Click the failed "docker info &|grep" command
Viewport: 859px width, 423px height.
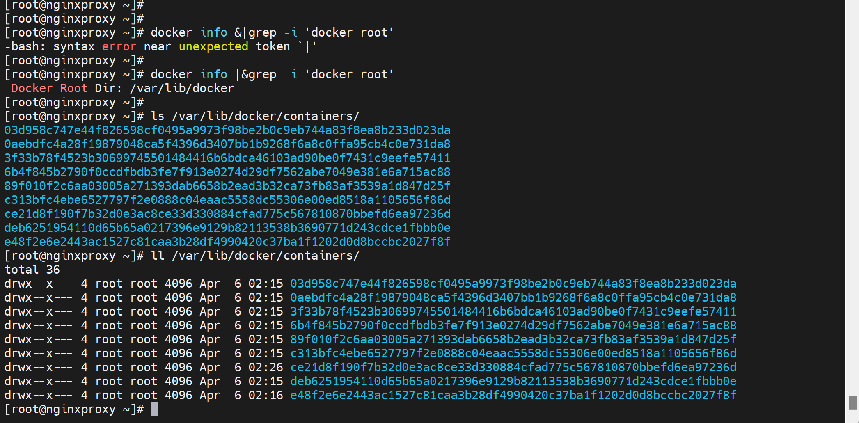coord(272,32)
